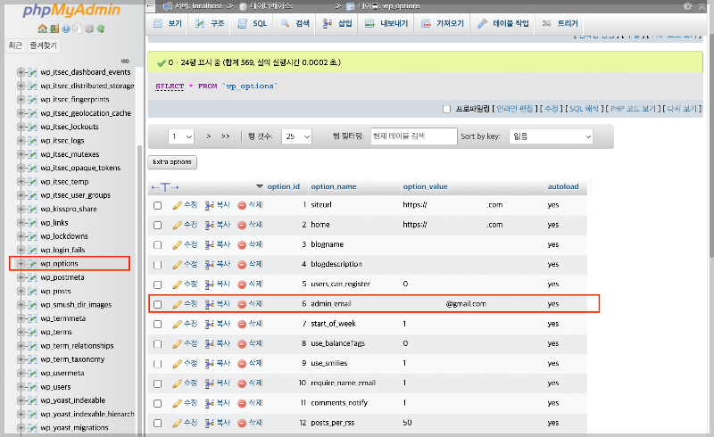Click the Extra options button
This screenshot has height=437, width=714.
pos(172,162)
